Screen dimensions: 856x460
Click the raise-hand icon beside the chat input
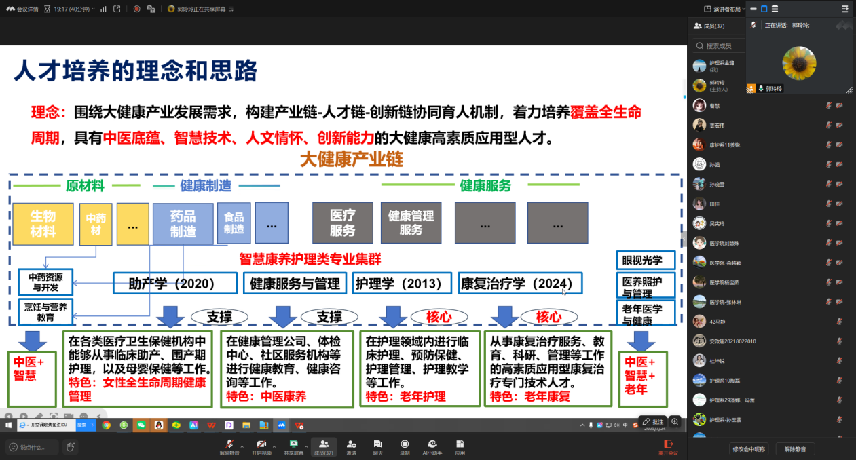pos(70,446)
